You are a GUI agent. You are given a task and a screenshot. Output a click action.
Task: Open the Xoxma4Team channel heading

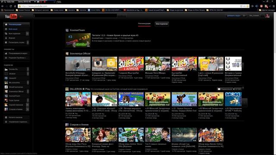point(77,30)
